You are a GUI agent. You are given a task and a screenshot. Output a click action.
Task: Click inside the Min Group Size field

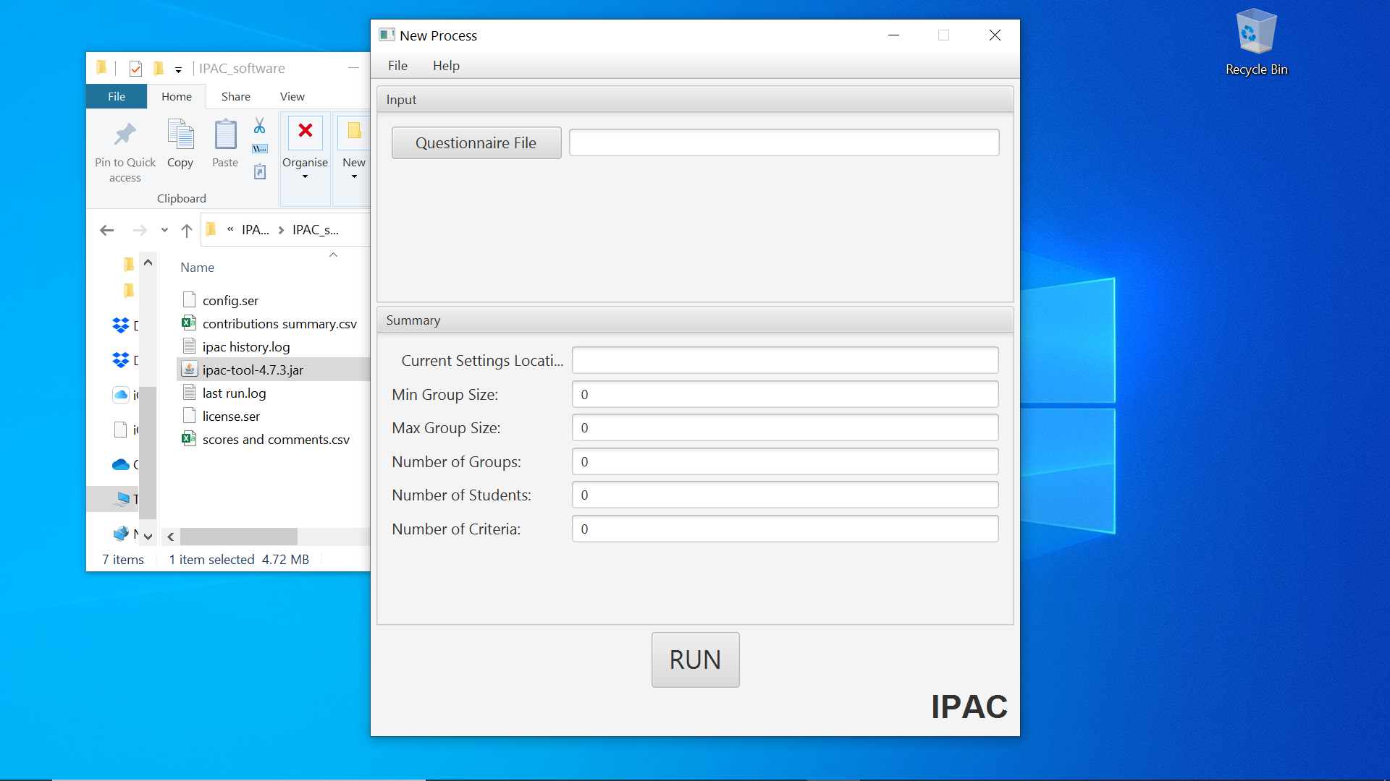[x=784, y=394]
